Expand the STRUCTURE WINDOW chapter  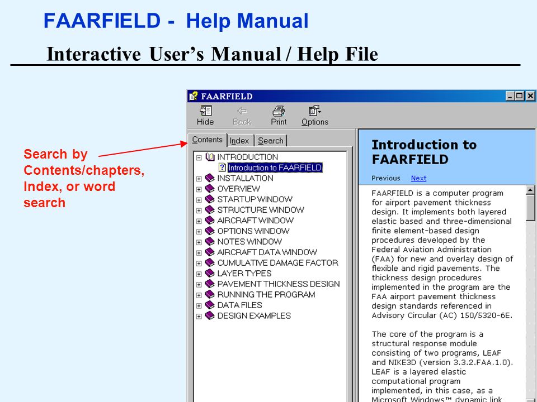click(x=199, y=210)
